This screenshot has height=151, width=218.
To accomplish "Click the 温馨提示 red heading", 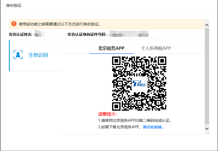I will (x=108, y=114).
